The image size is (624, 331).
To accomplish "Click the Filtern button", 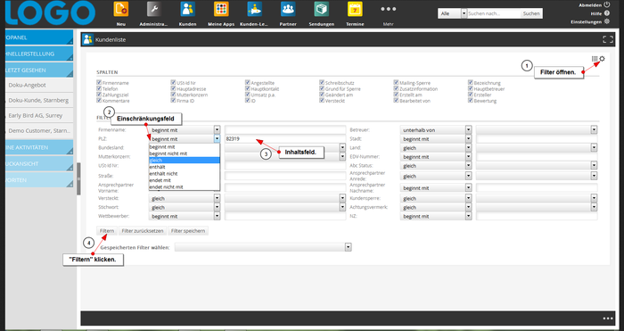I will (107, 230).
